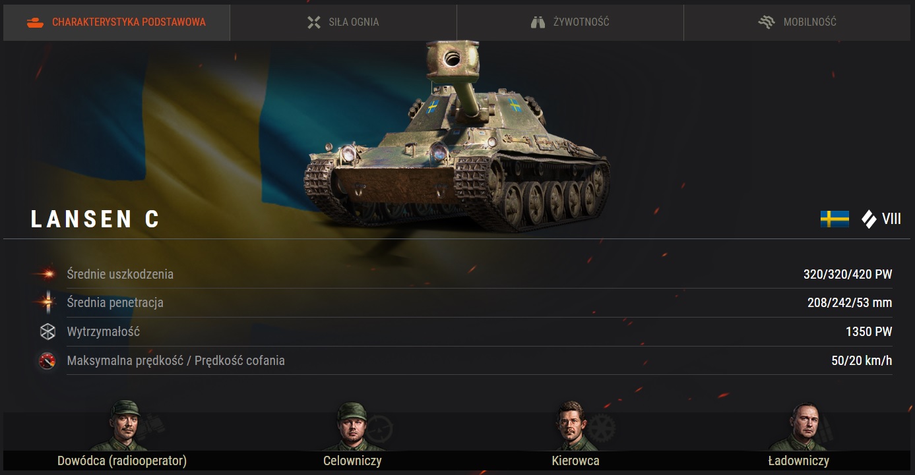Click the speedometer icon for maksymalna prędkość

click(47, 360)
